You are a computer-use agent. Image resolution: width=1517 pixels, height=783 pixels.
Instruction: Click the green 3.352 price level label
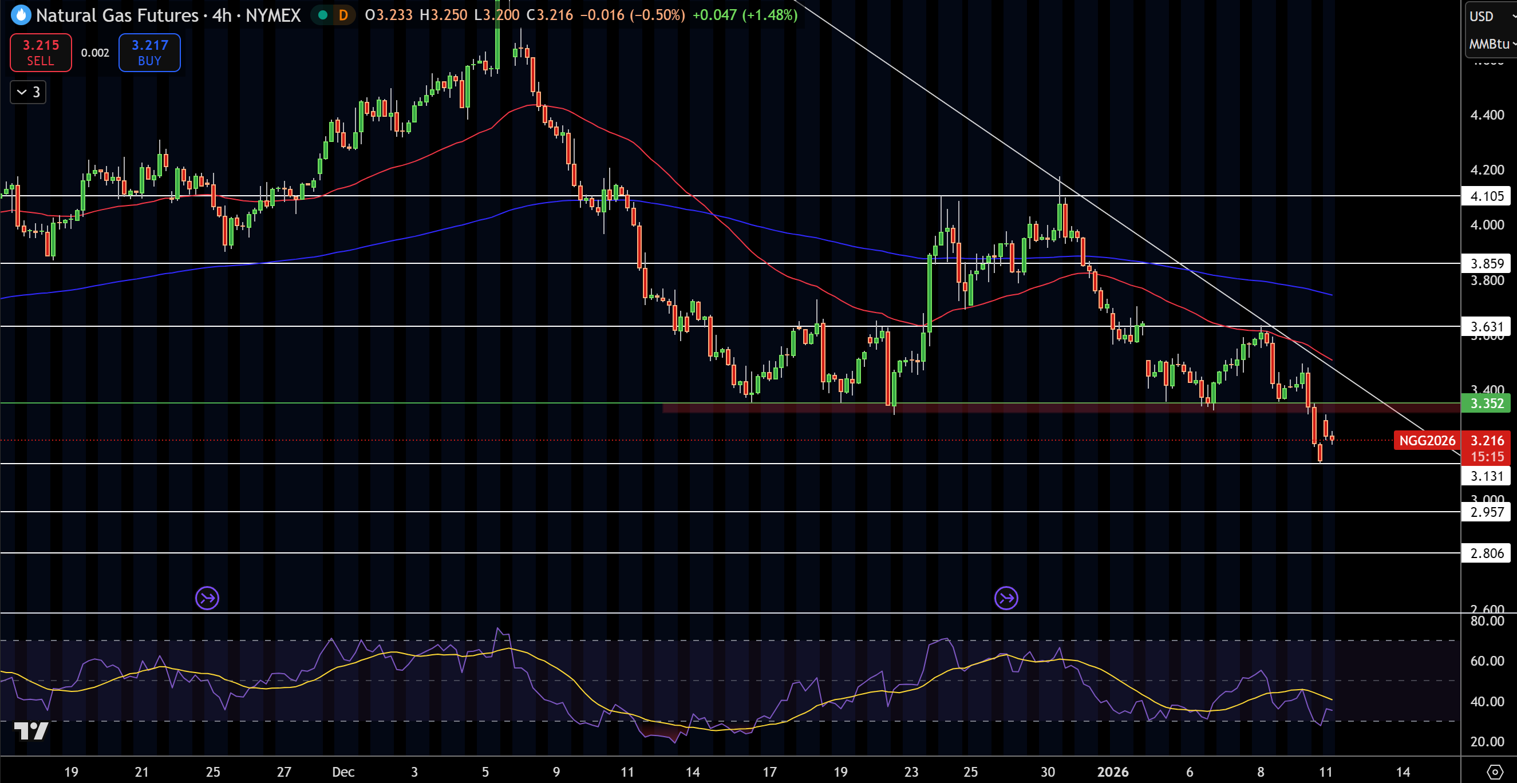coord(1487,404)
